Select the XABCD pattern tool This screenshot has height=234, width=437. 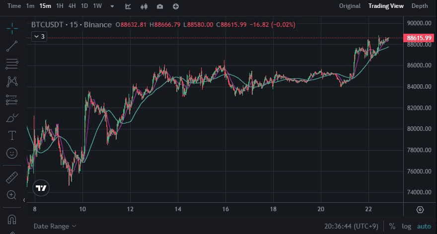point(12,81)
